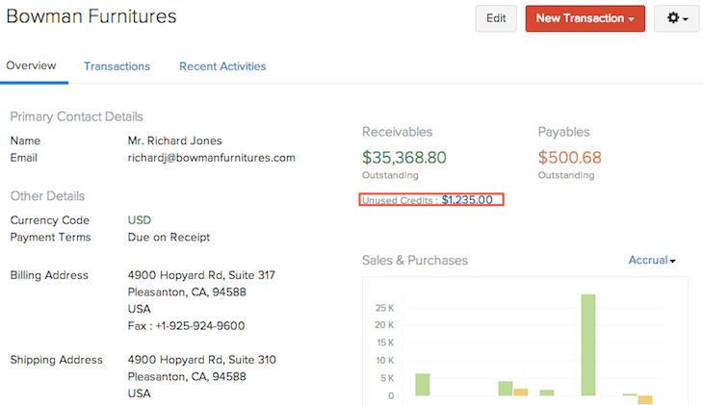
Task: Click the Billing Address label
Action: 49,275
